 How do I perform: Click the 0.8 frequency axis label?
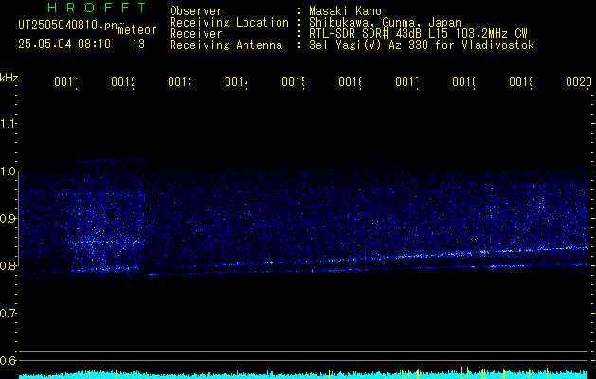point(9,266)
